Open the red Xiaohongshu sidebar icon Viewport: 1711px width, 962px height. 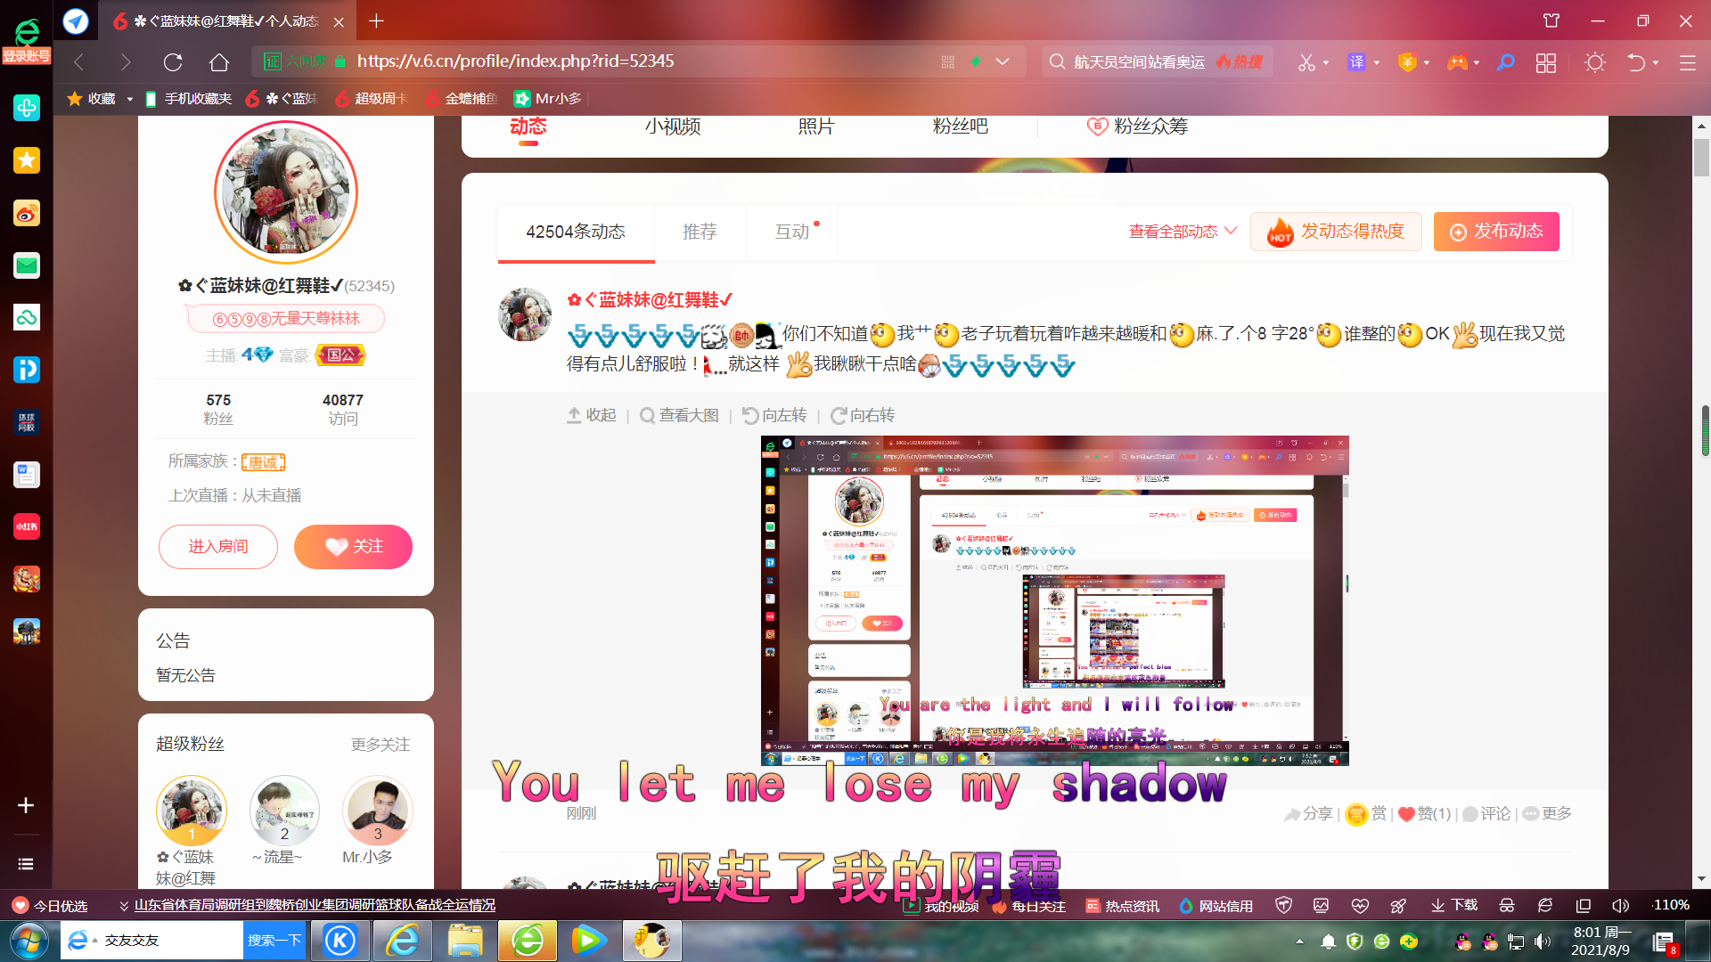(27, 526)
